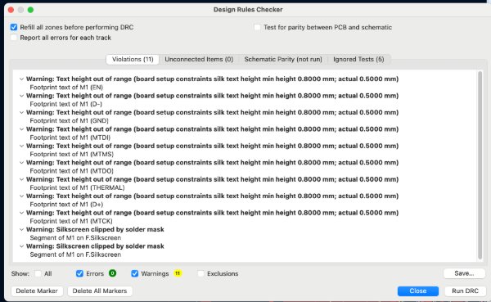Select 'Footprint text of M1 (EN)' row
This screenshot has width=491, height=302.
(66, 88)
